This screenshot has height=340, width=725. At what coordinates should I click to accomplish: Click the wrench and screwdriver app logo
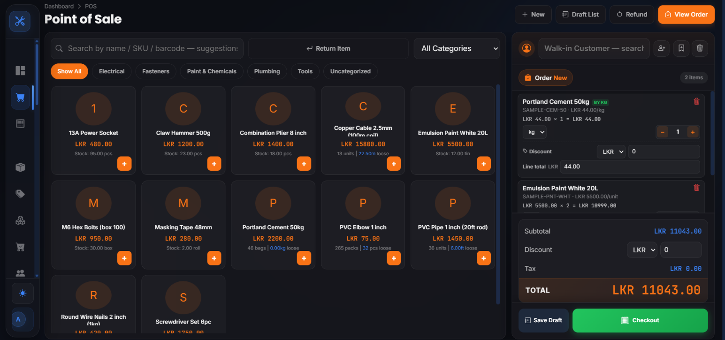click(20, 21)
